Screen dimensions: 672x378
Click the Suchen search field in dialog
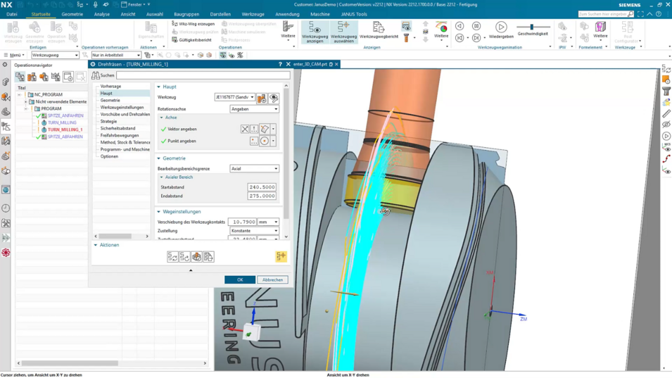point(203,75)
